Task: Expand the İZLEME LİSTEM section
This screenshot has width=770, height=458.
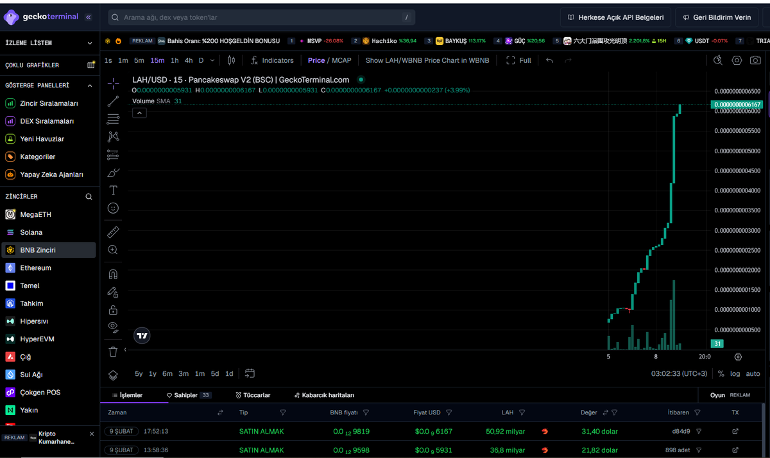Action: [x=90, y=43]
